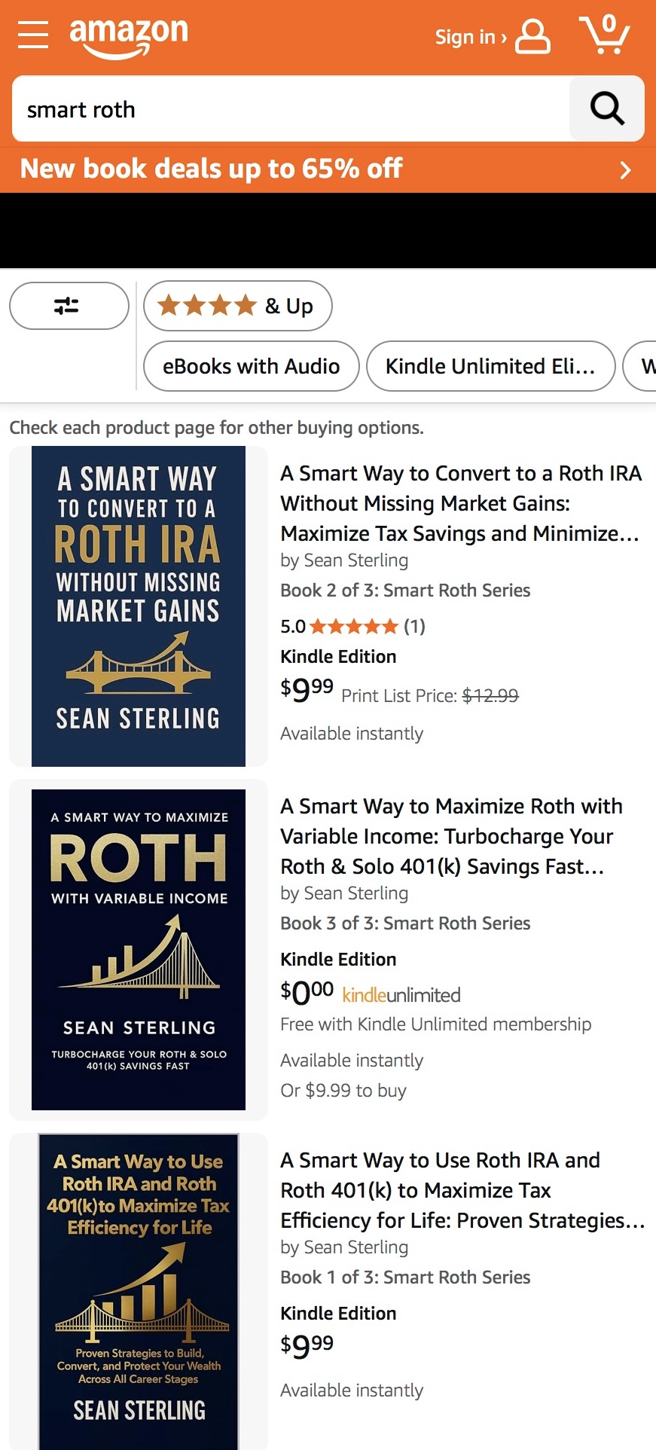This screenshot has width=656, height=1450.
Task: View New book deals up to 65% off
Action: tap(211, 168)
